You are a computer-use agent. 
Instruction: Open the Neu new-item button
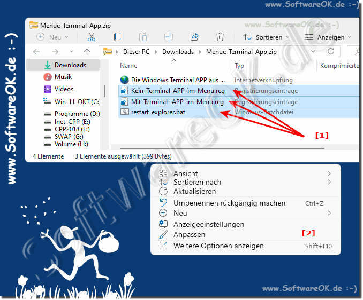click(x=52, y=37)
